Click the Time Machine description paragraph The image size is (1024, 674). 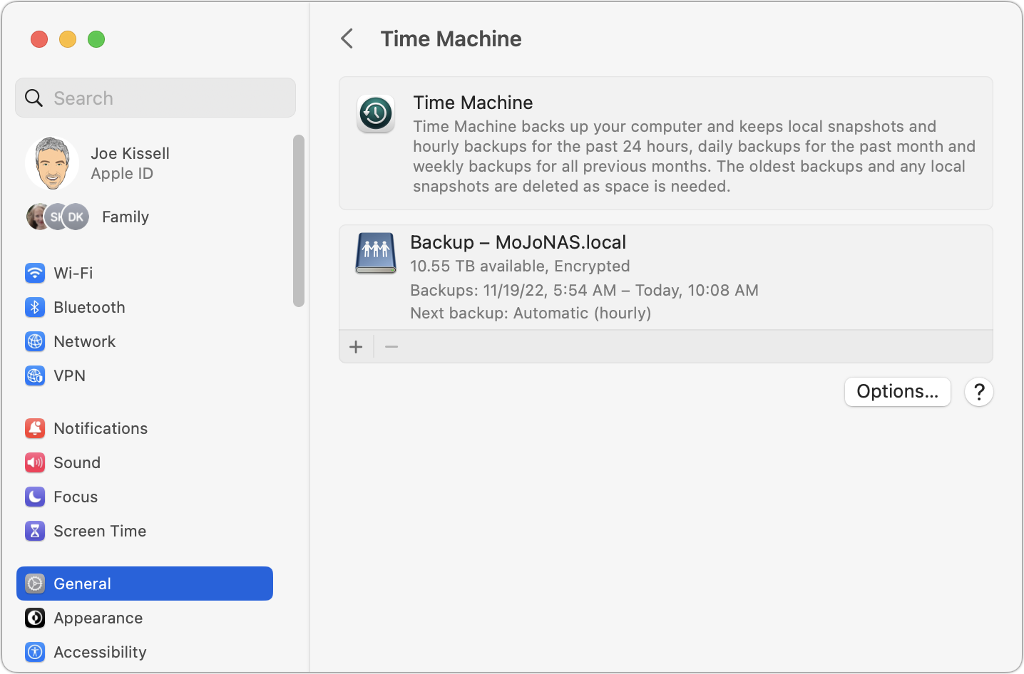[x=695, y=157]
